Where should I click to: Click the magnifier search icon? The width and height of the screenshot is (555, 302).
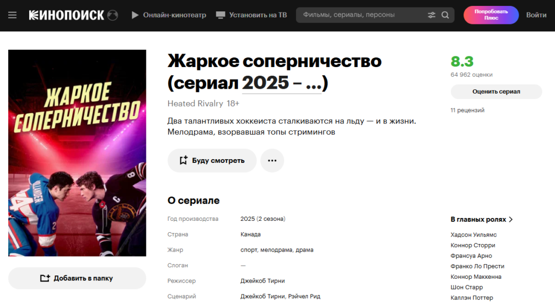(x=446, y=15)
